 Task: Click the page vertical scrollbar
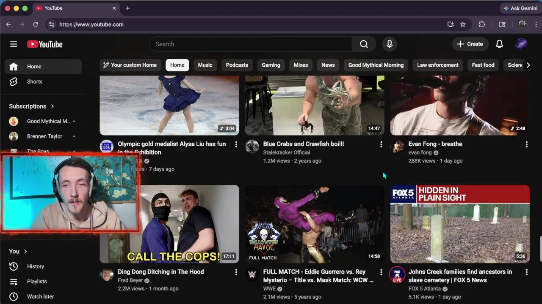click(x=540, y=249)
